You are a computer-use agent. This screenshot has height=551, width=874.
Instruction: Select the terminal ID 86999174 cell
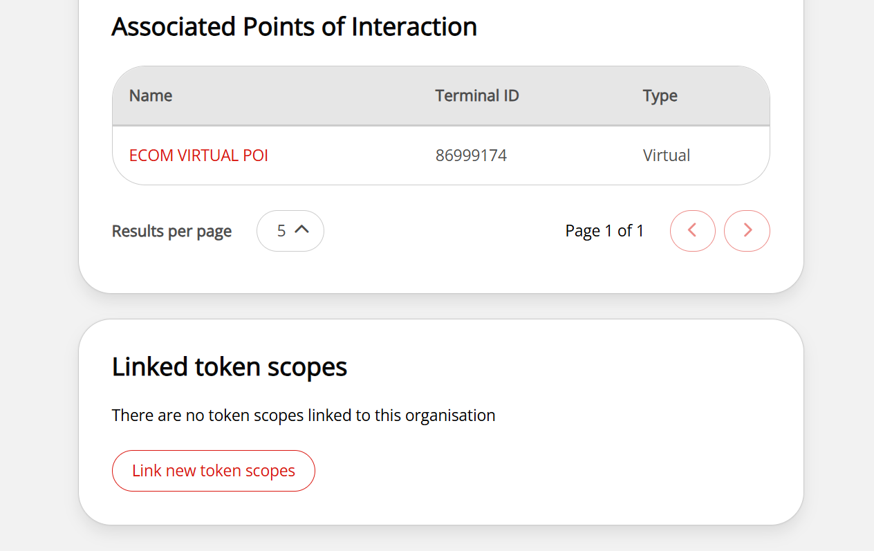point(471,156)
